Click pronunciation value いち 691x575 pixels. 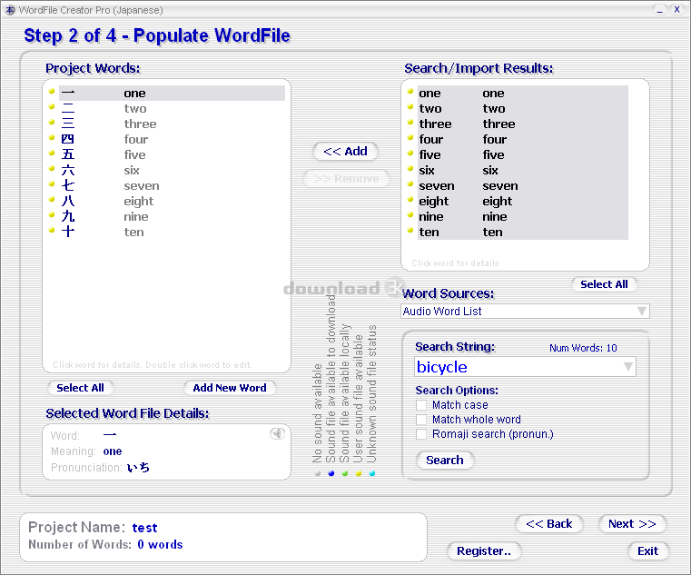138,468
